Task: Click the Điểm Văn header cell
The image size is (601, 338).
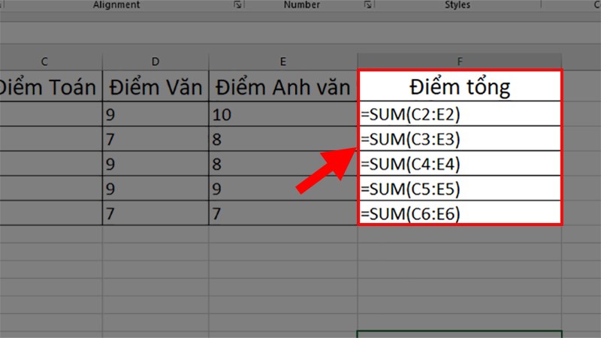Action: (x=156, y=86)
